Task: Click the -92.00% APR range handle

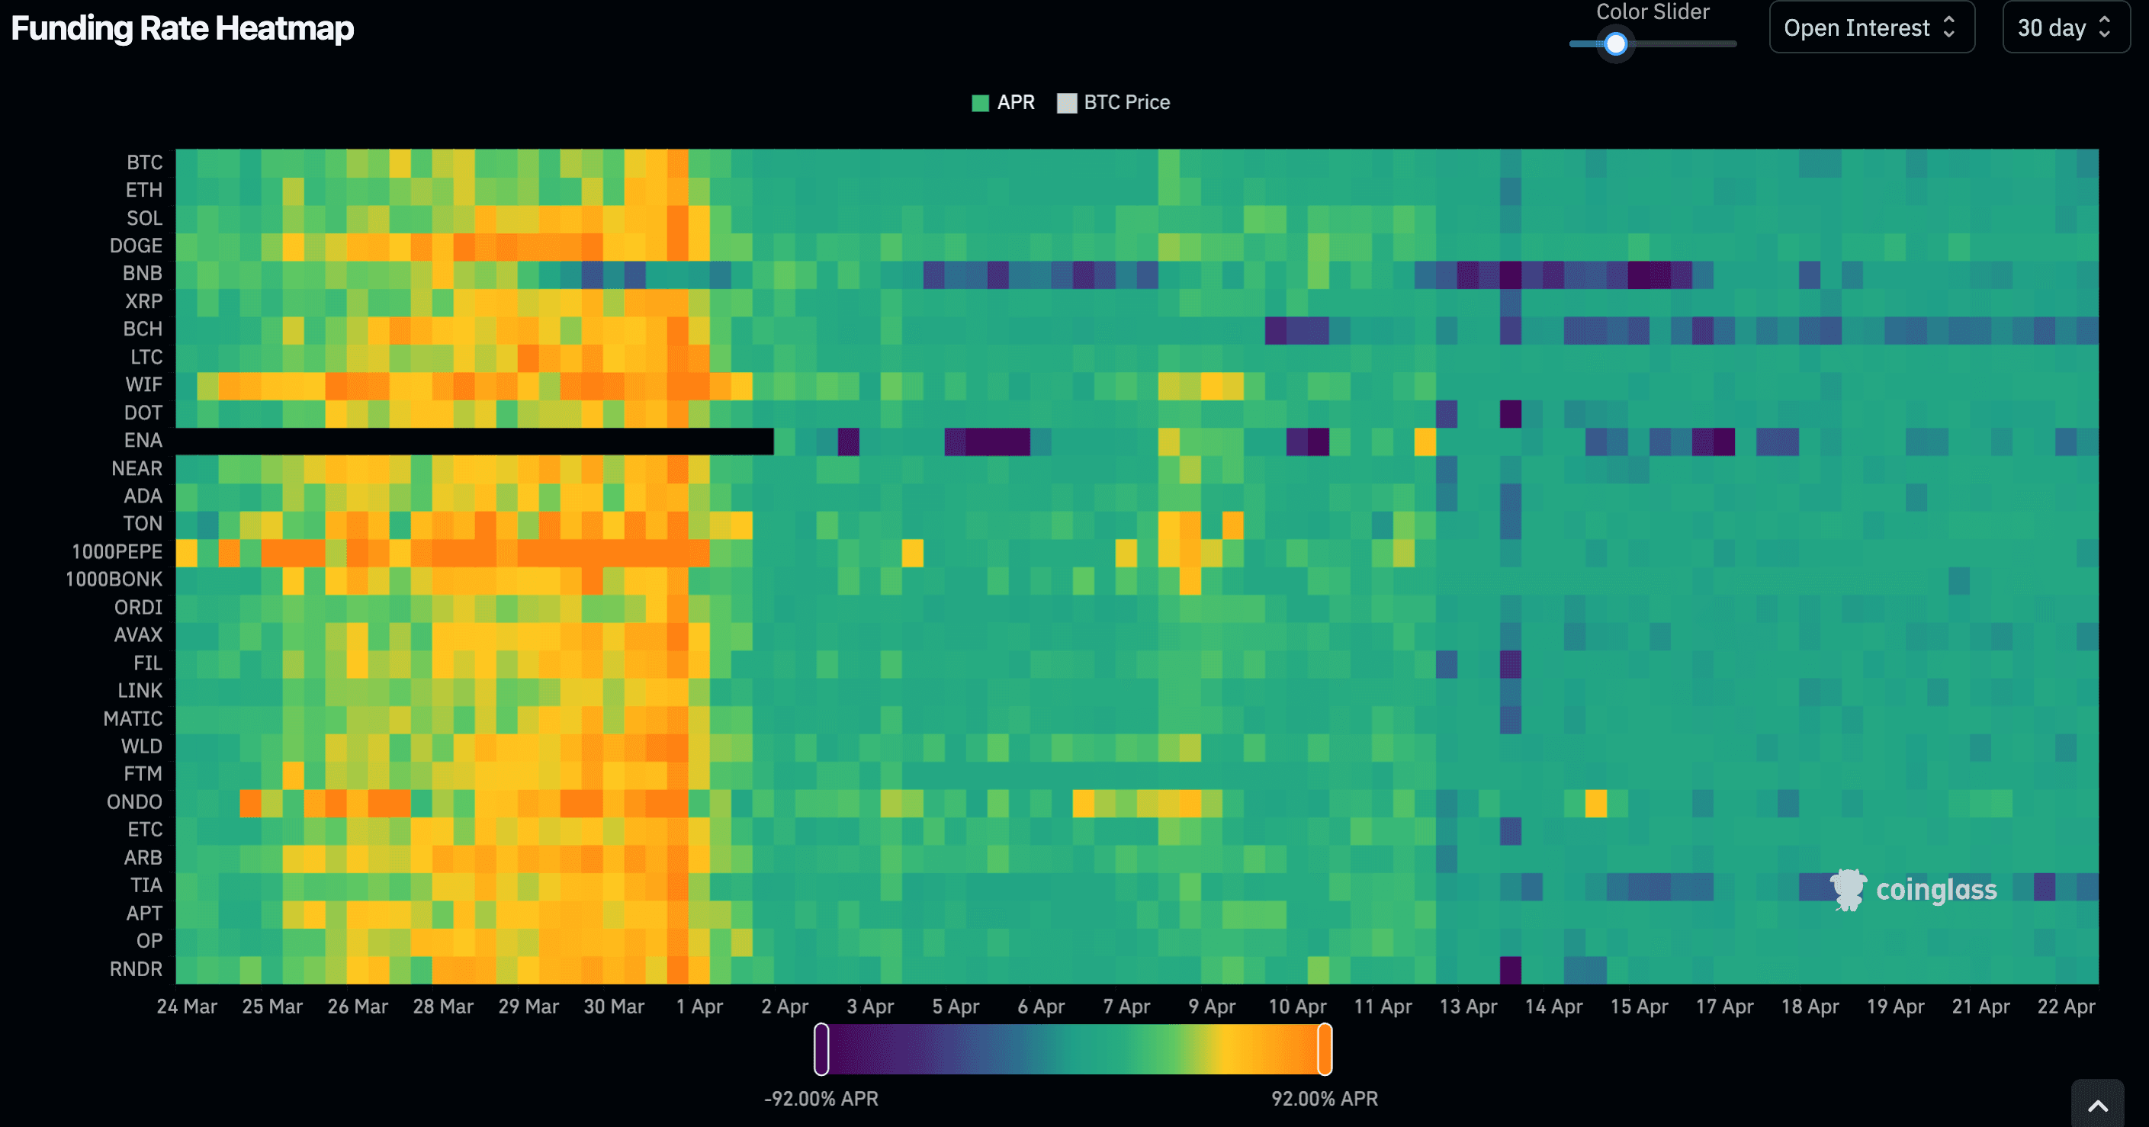Action: pyautogui.click(x=822, y=1048)
